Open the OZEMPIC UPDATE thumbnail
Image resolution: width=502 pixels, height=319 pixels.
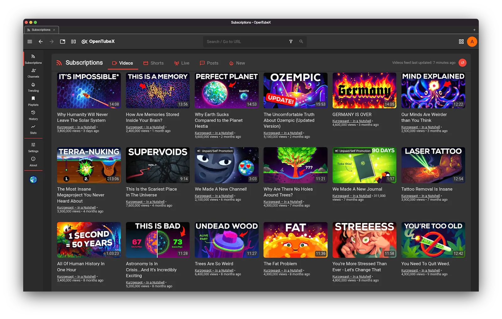[296, 91]
